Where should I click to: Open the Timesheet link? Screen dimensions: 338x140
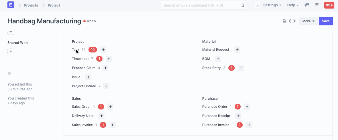click(x=80, y=59)
